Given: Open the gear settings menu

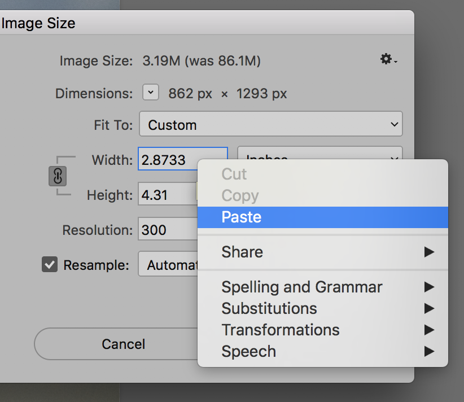Looking at the screenshot, I should tap(388, 59).
